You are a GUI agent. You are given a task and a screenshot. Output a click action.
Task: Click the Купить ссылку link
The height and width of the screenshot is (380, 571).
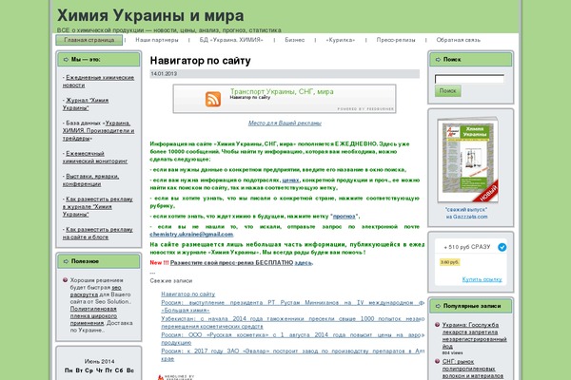pyautogui.click(x=482, y=279)
